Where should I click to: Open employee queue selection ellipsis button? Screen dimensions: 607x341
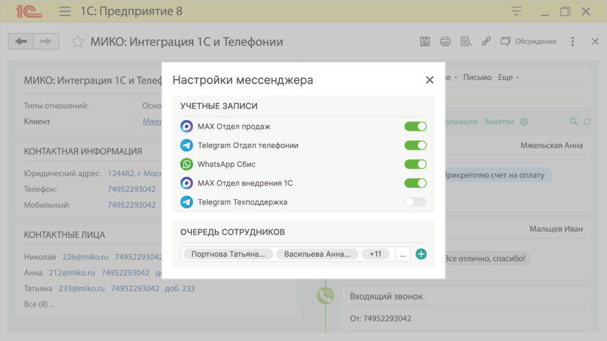(x=403, y=254)
